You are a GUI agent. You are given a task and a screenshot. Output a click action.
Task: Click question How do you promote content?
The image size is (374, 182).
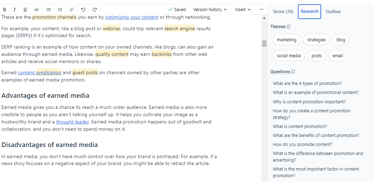pos(302,145)
